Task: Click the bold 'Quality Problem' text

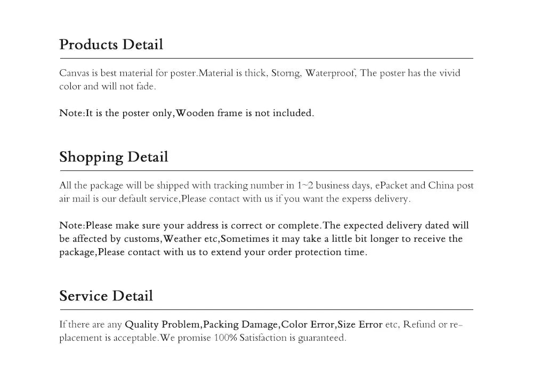Action: click(163, 324)
